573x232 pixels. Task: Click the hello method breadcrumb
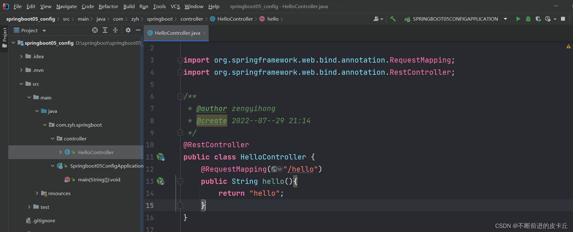269,19
